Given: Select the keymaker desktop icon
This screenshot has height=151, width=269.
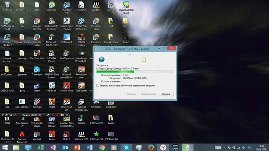Looking at the screenshot, I should pyautogui.click(x=96, y=105).
